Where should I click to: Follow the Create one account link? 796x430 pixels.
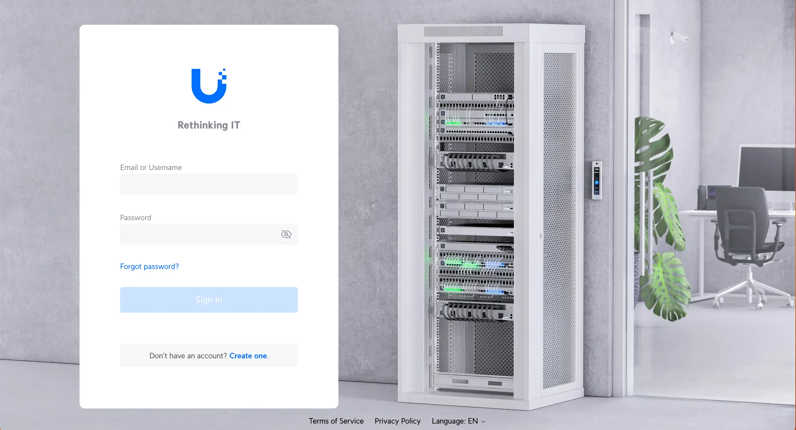248,356
